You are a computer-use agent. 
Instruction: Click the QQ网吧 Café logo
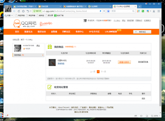tap(25, 24)
